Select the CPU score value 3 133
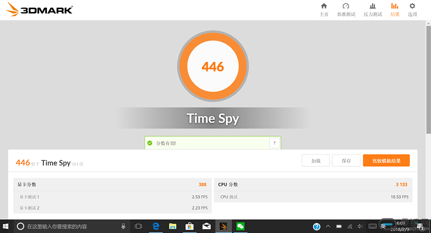Viewport: 431px width, 233px height. (401, 184)
